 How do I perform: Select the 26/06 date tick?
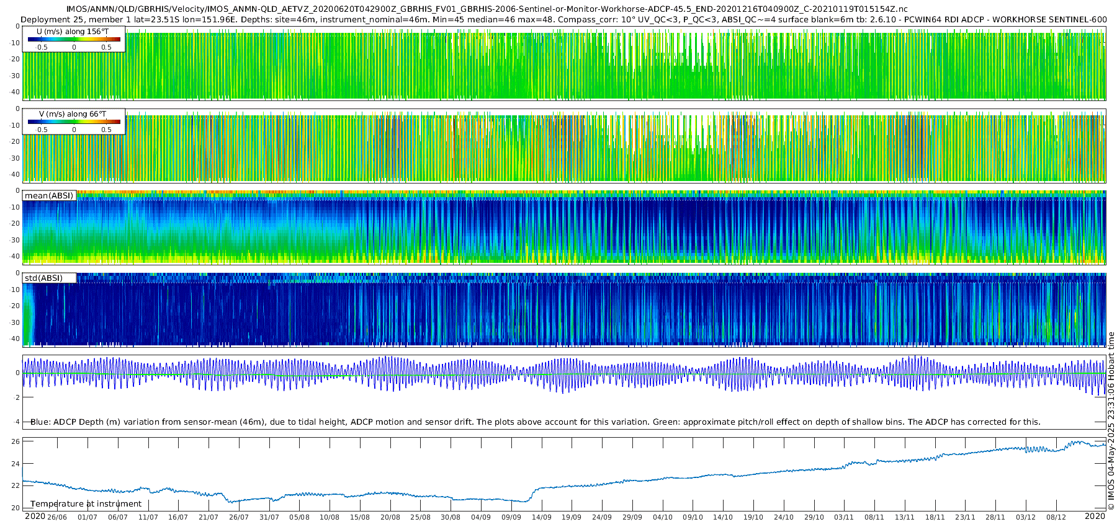coord(57,517)
